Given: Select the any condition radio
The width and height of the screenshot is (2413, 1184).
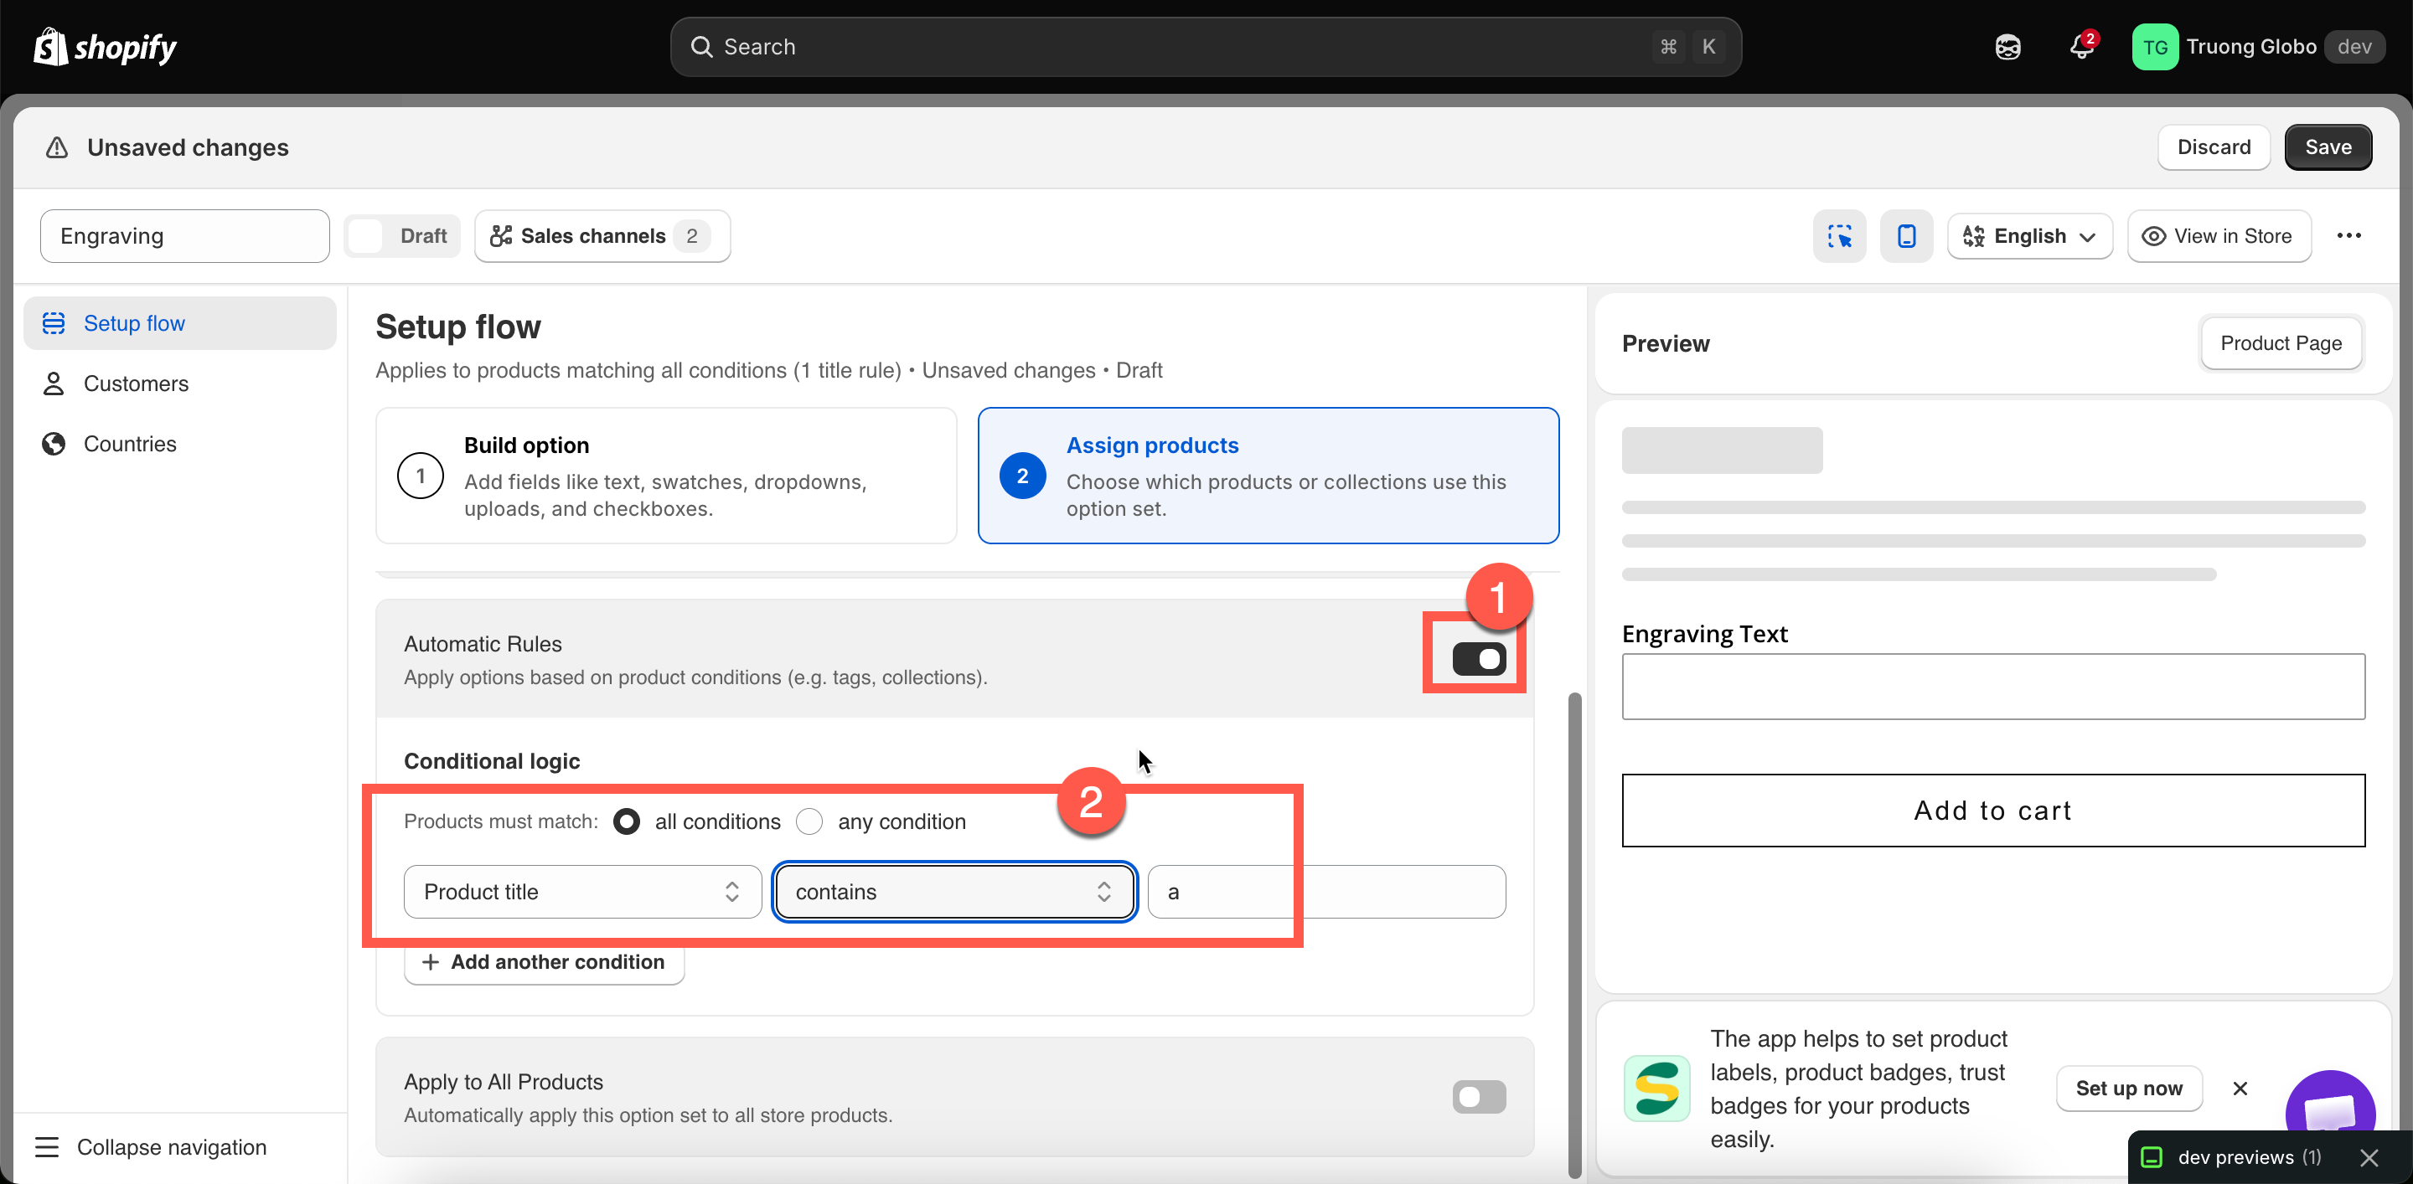Looking at the screenshot, I should [x=809, y=821].
